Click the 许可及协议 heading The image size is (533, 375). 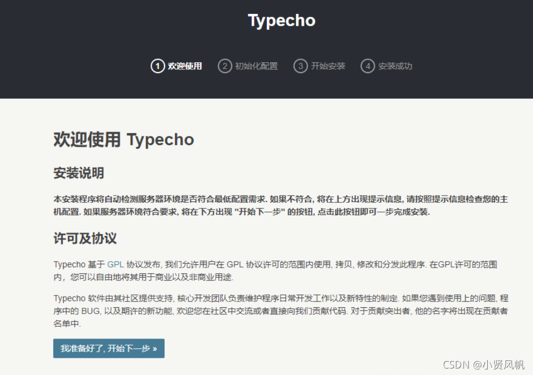point(85,239)
